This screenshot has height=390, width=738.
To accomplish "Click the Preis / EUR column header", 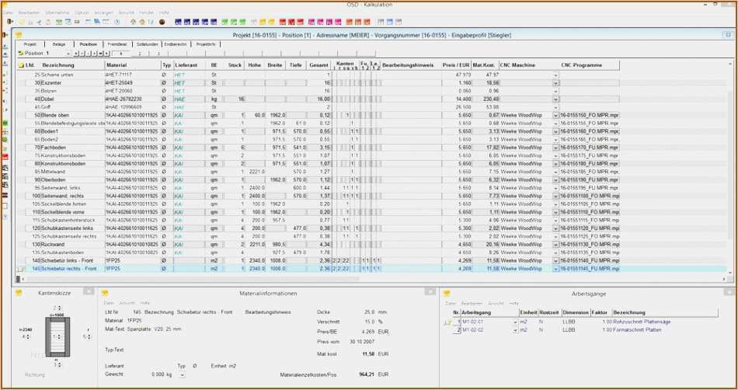I will point(455,65).
